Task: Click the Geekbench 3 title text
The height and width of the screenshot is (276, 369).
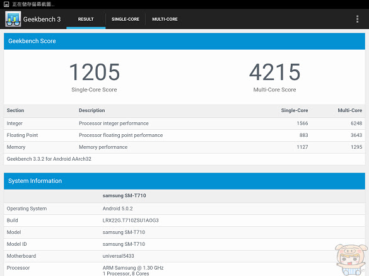Action: [x=42, y=20]
